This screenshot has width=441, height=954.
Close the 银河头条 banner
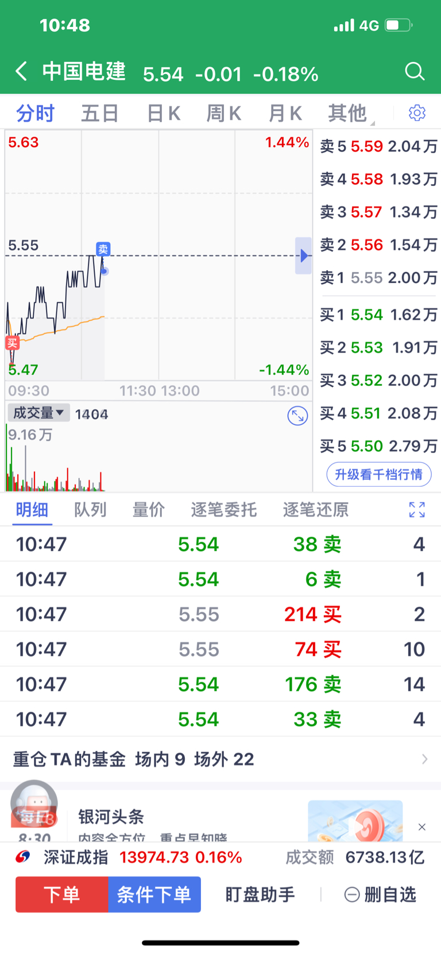(x=422, y=827)
